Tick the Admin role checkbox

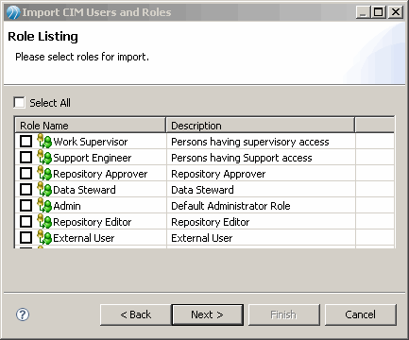(26, 206)
